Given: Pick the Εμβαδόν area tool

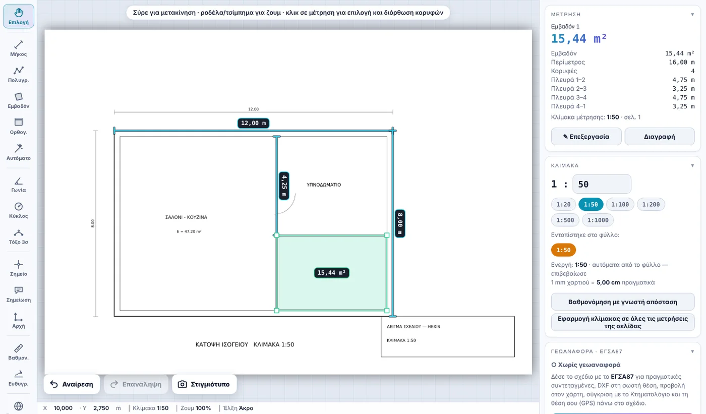Looking at the screenshot, I should click(x=19, y=101).
